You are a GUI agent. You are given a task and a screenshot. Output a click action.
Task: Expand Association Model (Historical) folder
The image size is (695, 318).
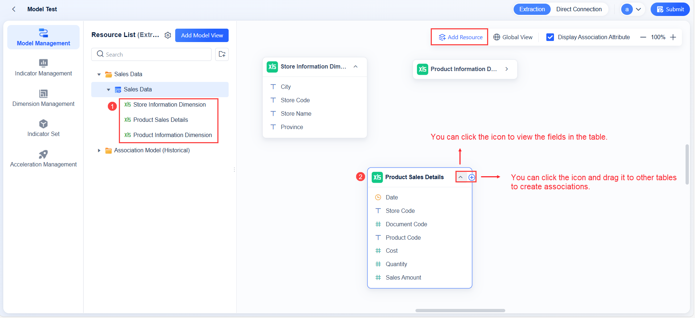tap(99, 150)
